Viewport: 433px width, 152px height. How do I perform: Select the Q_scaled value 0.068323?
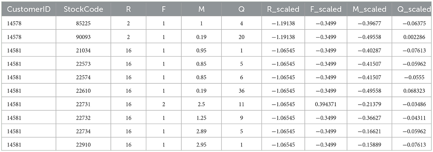pos(412,91)
